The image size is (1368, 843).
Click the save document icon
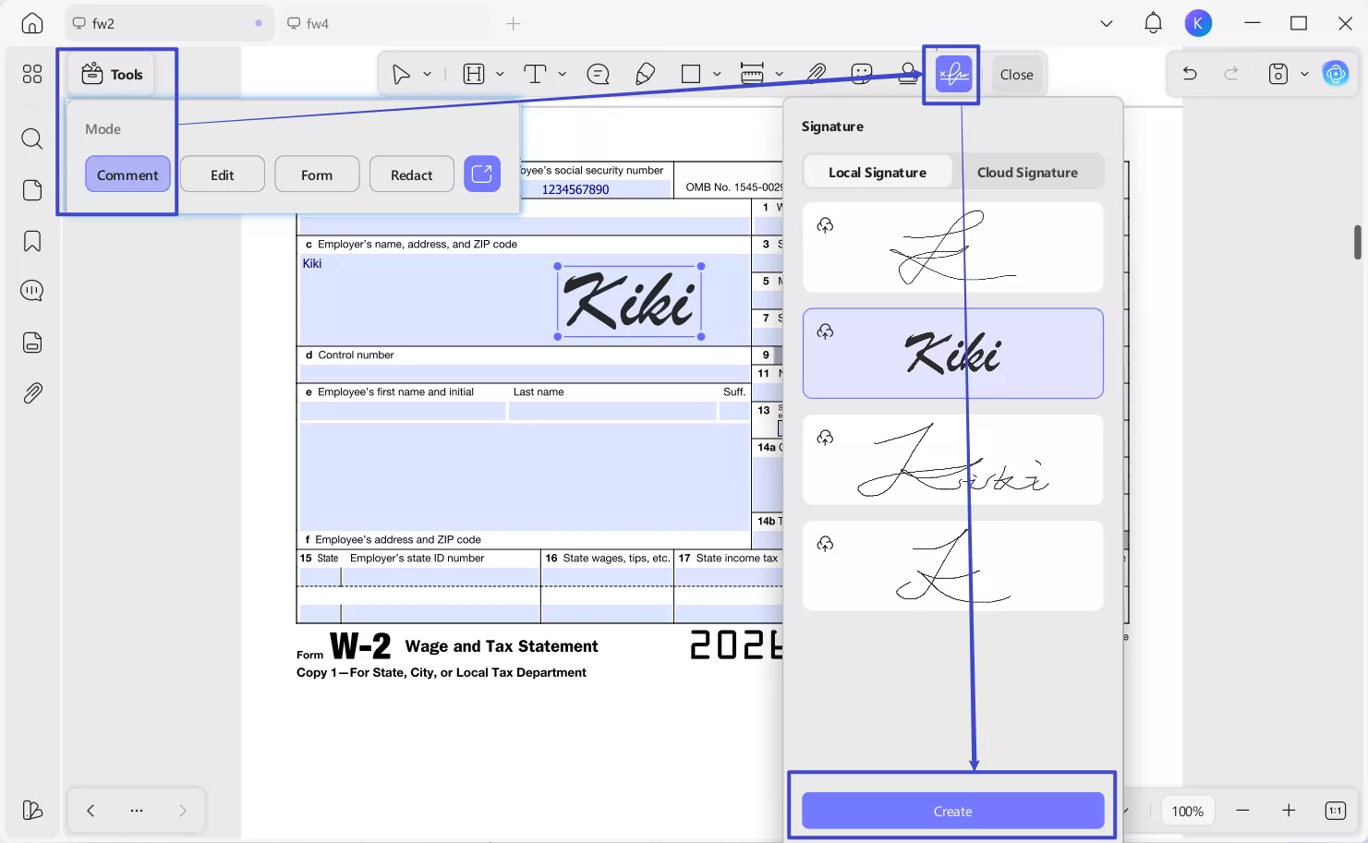click(x=1278, y=74)
